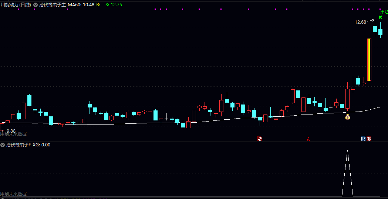This screenshot has height=199, width=388.
Task: Click the MA60: 10.48 value label
Action: tap(81, 4)
